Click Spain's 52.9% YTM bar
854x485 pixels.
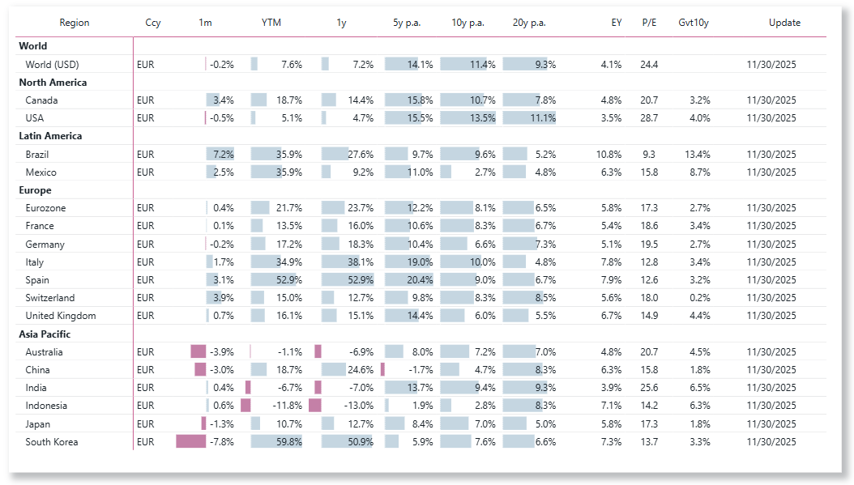[276, 280]
